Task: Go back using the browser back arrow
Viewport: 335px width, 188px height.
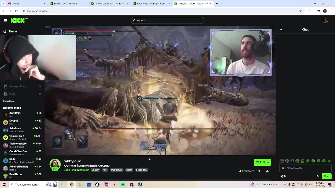Action: pyautogui.click(x=4, y=11)
